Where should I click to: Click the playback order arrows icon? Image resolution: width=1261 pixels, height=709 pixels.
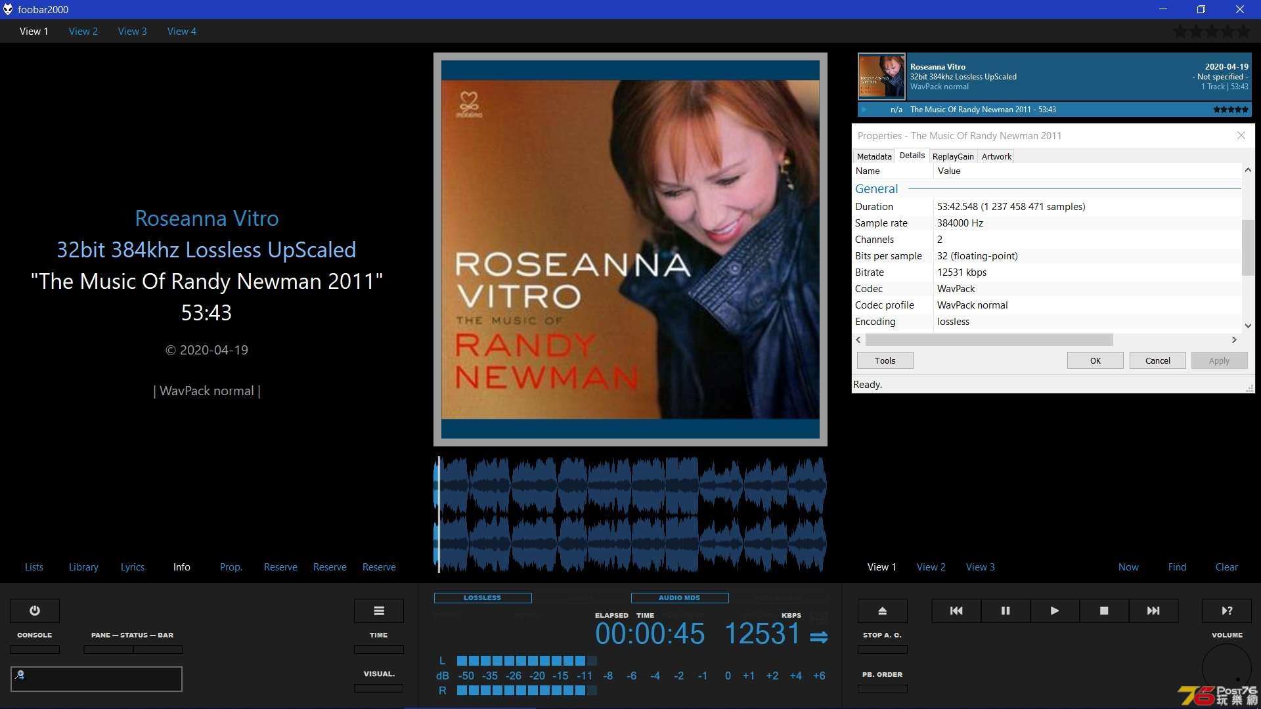click(818, 637)
